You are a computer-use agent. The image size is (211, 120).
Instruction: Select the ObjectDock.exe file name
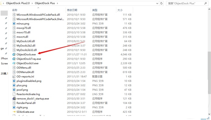[x=26, y=54]
